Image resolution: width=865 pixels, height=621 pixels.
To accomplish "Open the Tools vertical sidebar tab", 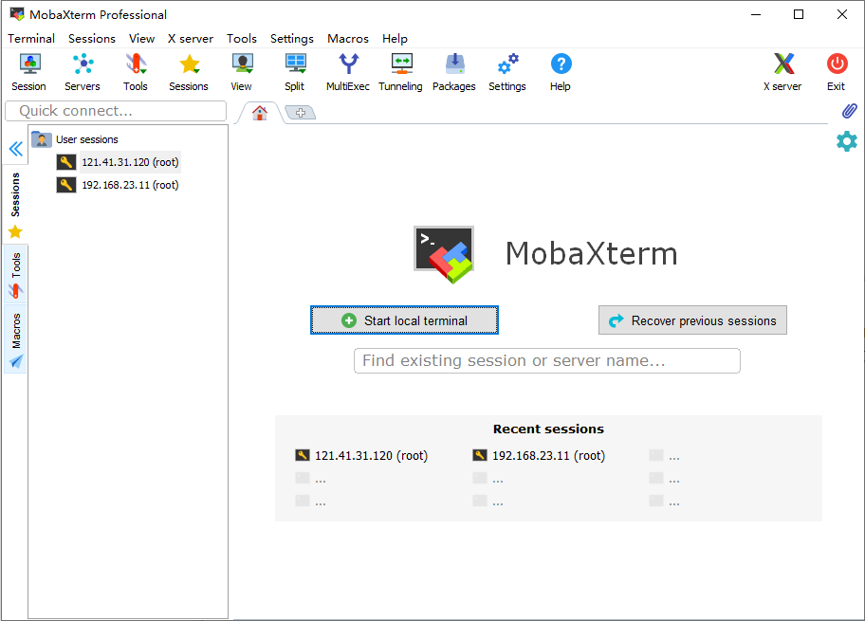I will [15, 274].
